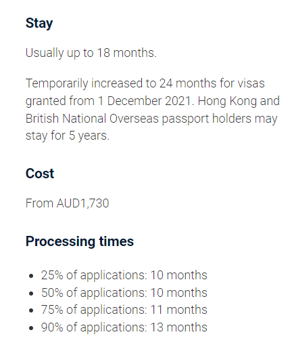
Task: Click the 'British National Overseas passport holders' line
Action: [x=139, y=119]
